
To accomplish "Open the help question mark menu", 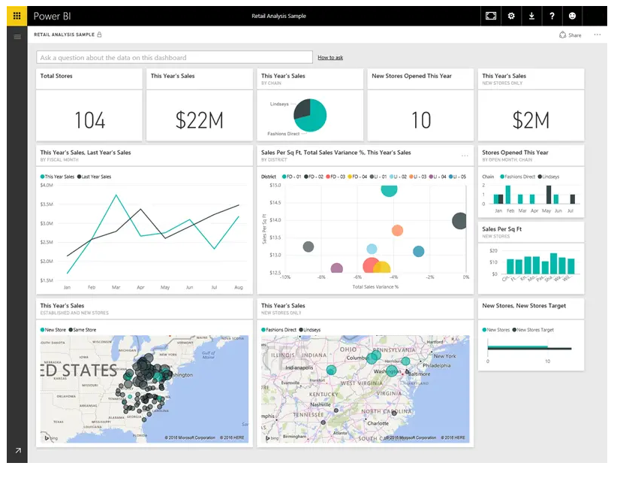I will coord(552,16).
